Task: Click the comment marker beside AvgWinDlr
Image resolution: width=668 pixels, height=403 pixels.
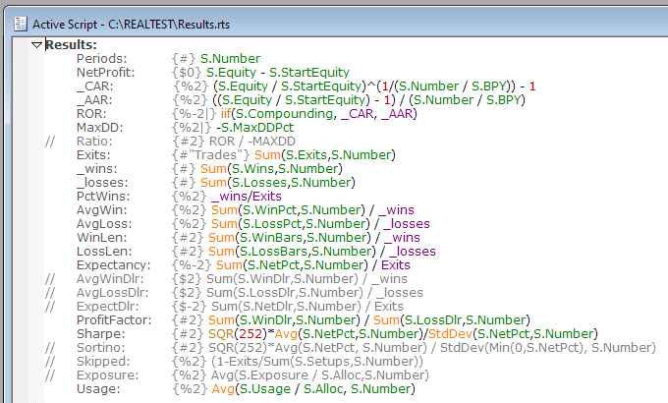Action: (49, 279)
